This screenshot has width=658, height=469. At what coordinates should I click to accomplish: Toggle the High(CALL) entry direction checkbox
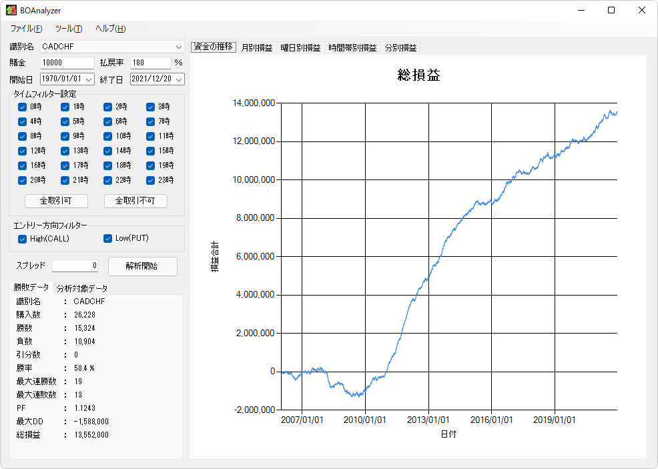tap(22, 239)
